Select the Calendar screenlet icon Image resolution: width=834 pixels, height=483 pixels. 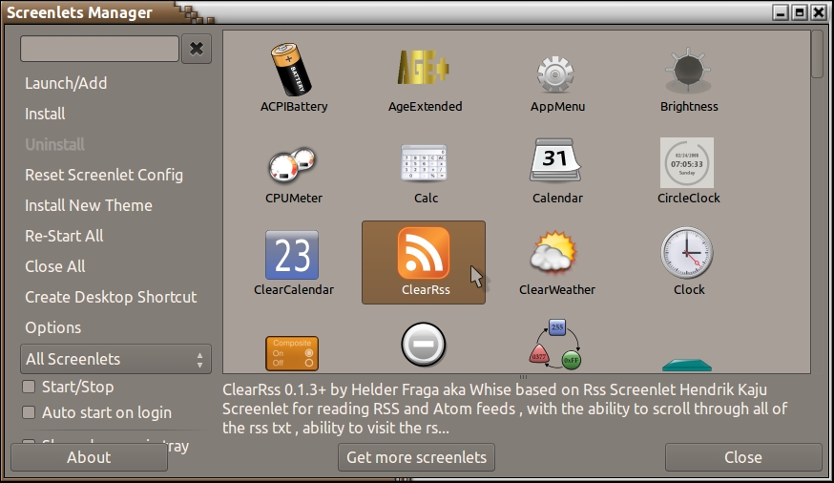tap(557, 160)
